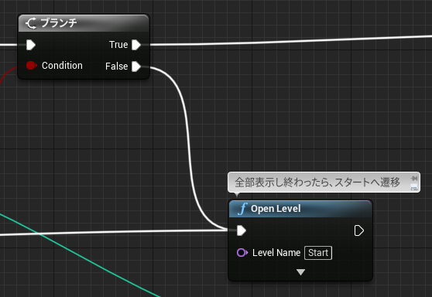
Task: Click the function f icon on Open Level
Action: 243,209
